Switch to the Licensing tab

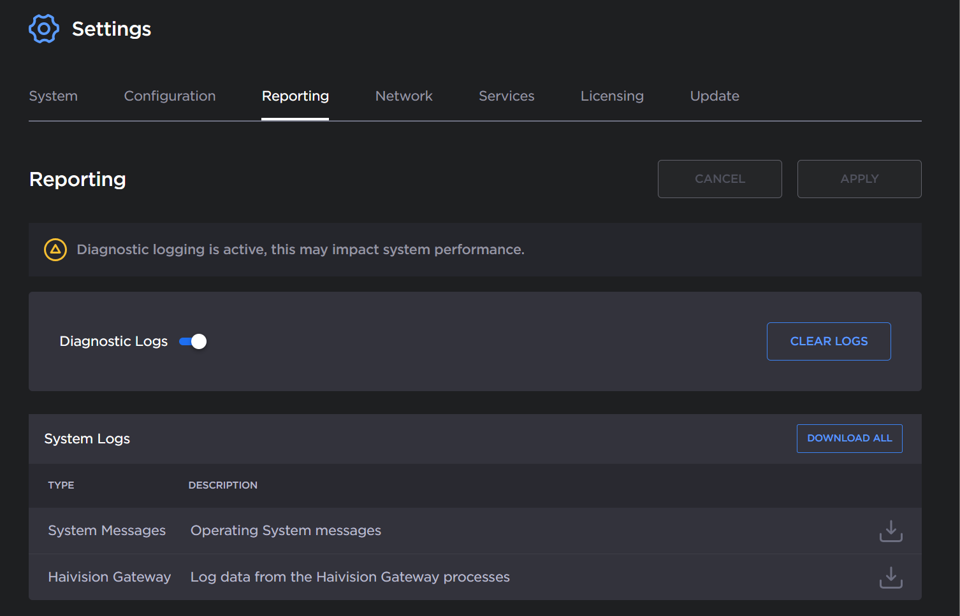(x=612, y=96)
